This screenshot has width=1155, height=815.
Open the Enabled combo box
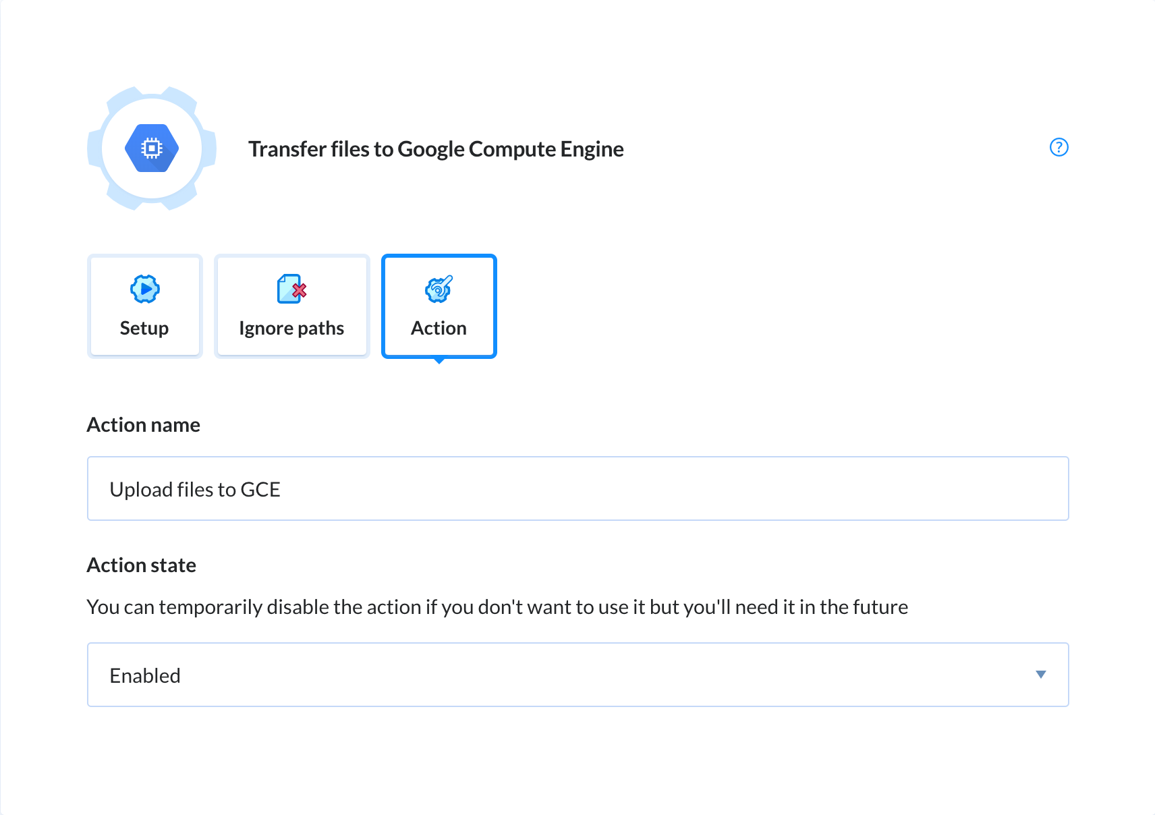coord(577,675)
